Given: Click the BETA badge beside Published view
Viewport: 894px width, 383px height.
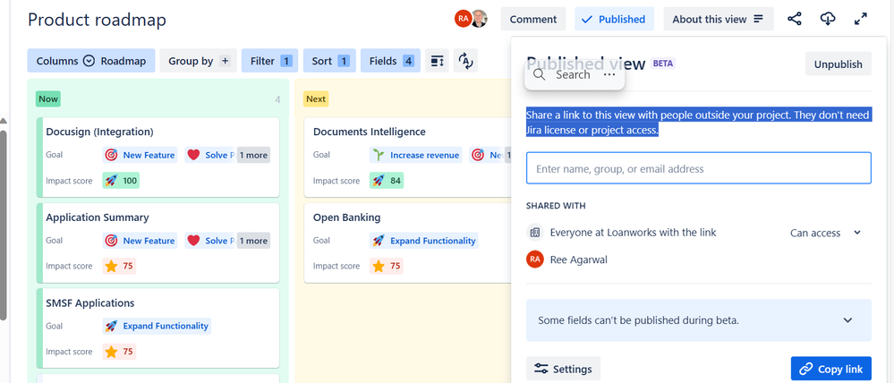Looking at the screenshot, I should click(662, 64).
